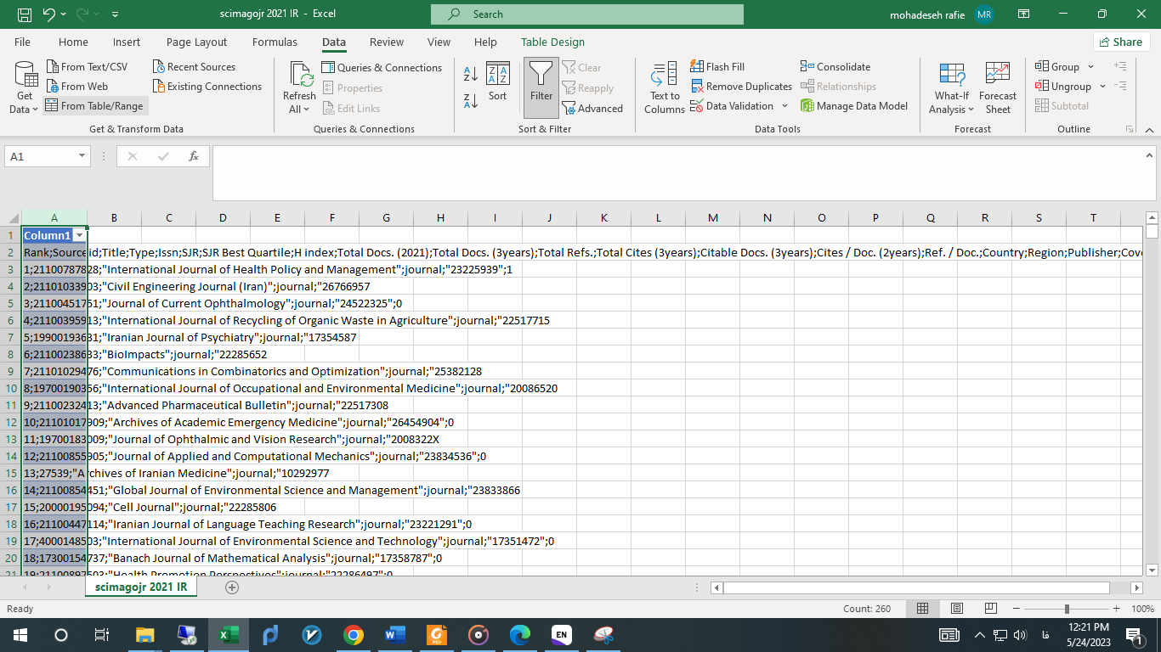Switch to Formulas tab
The image size is (1161, 652).
[x=275, y=42]
